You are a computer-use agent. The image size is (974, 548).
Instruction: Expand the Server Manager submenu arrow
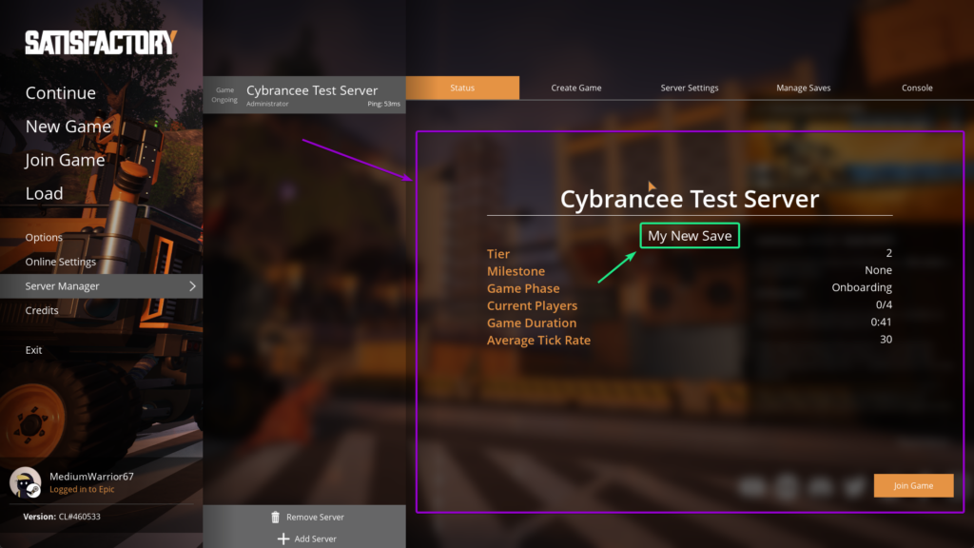coord(191,285)
